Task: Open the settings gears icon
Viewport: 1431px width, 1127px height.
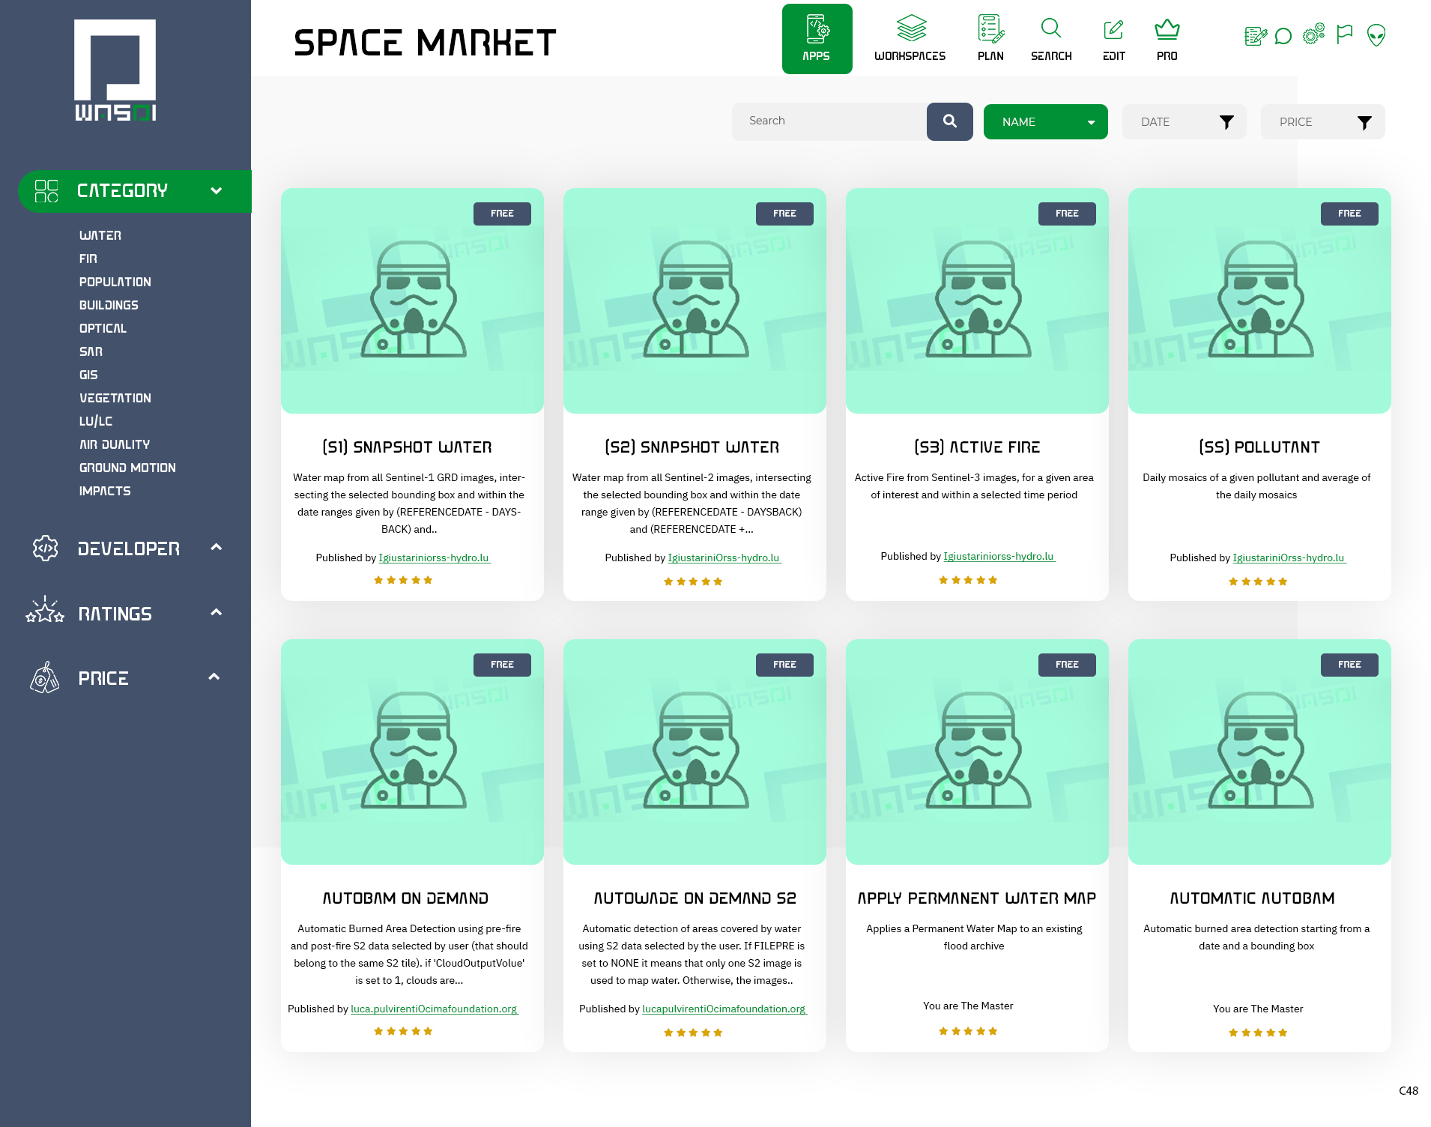Action: point(1314,34)
